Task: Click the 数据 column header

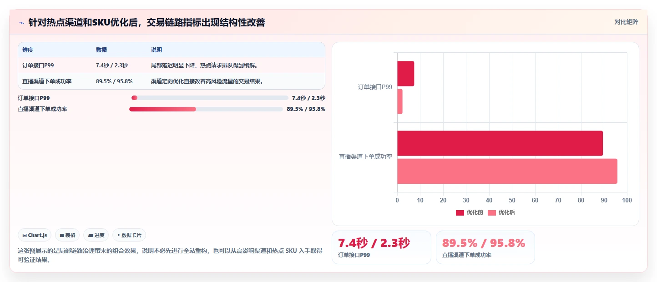Action: tap(101, 50)
